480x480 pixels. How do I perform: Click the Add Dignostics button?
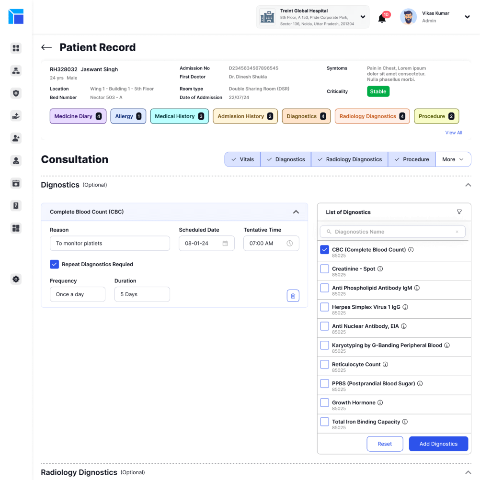[438, 444]
